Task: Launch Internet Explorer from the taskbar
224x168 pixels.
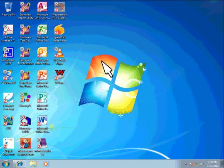Action: pyautogui.click(x=20, y=164)
